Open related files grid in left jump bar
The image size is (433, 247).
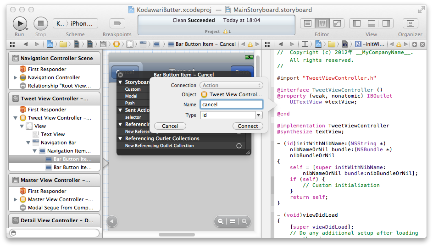(13, 44)
